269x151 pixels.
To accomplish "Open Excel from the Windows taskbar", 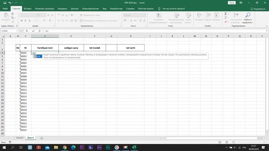I will tap(134, 147).
